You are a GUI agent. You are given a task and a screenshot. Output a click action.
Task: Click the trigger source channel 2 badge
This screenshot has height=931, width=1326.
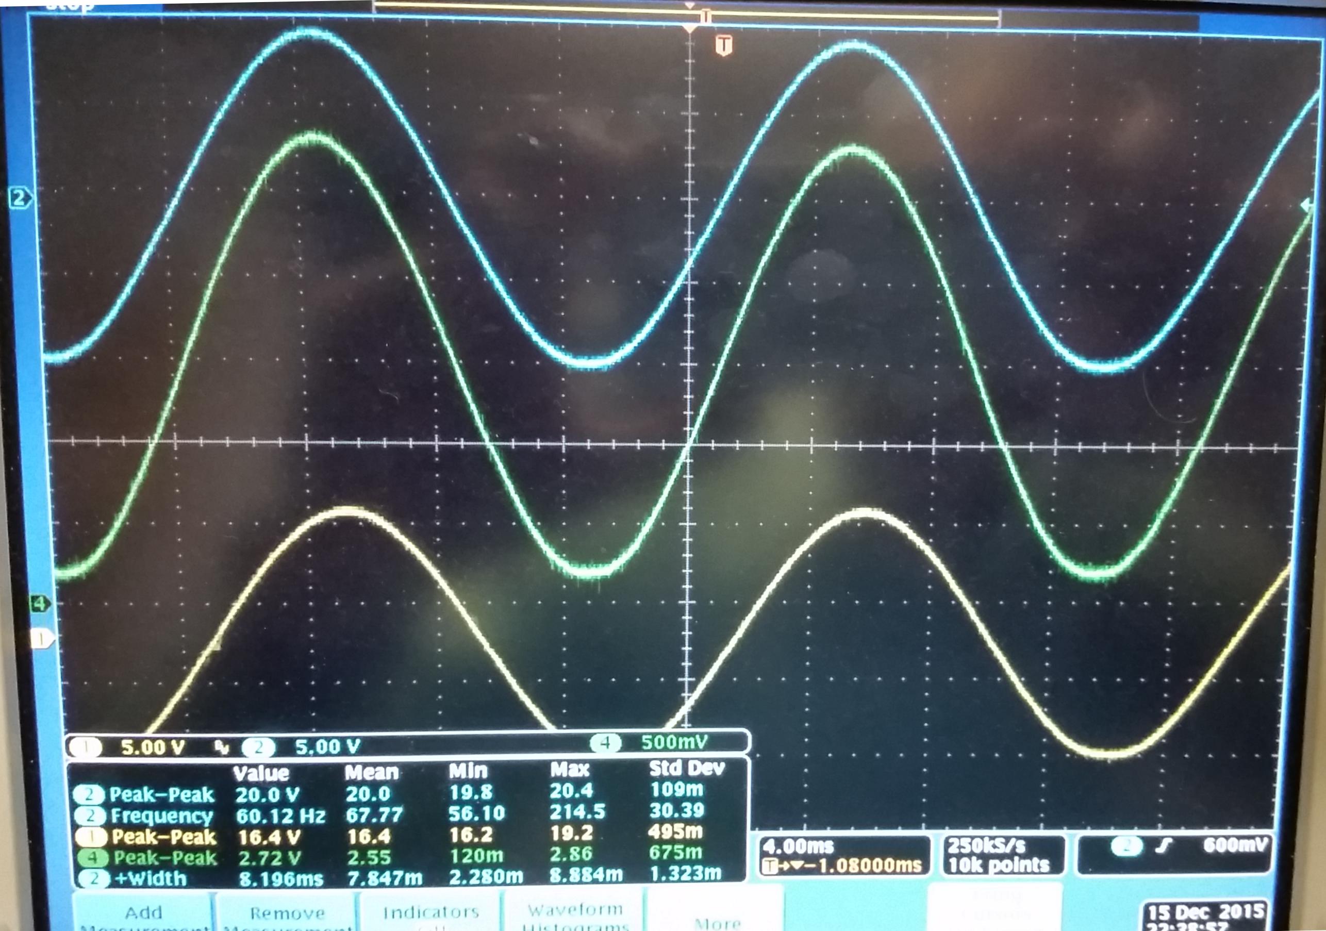coord(1127,847)
